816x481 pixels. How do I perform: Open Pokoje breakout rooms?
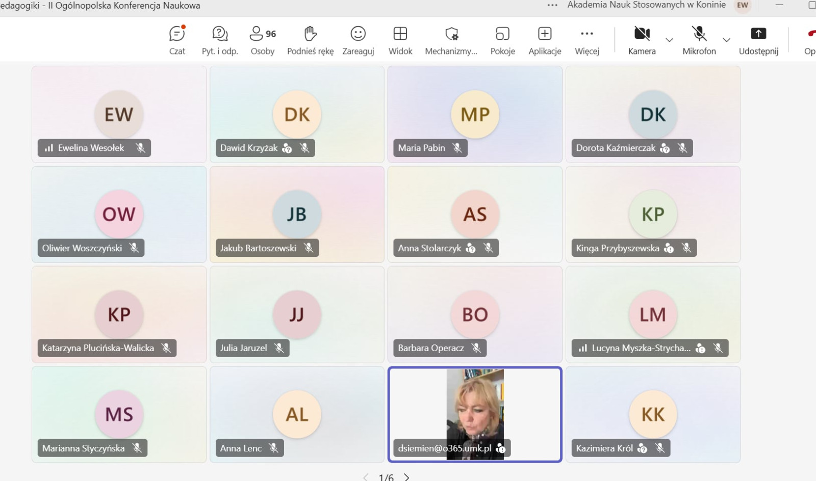pos(502,40)
